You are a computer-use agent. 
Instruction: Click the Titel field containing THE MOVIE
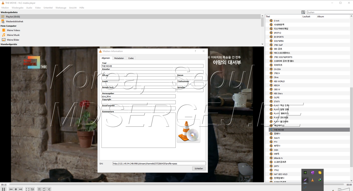tap(153, 66)
